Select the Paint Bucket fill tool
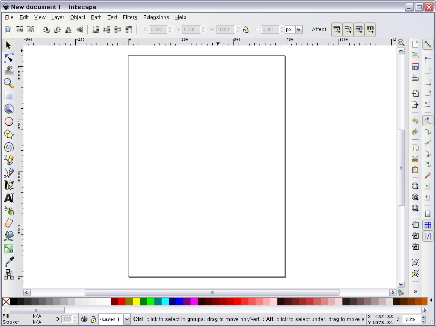This screenshot has width=436, height=327. point(9,236)
